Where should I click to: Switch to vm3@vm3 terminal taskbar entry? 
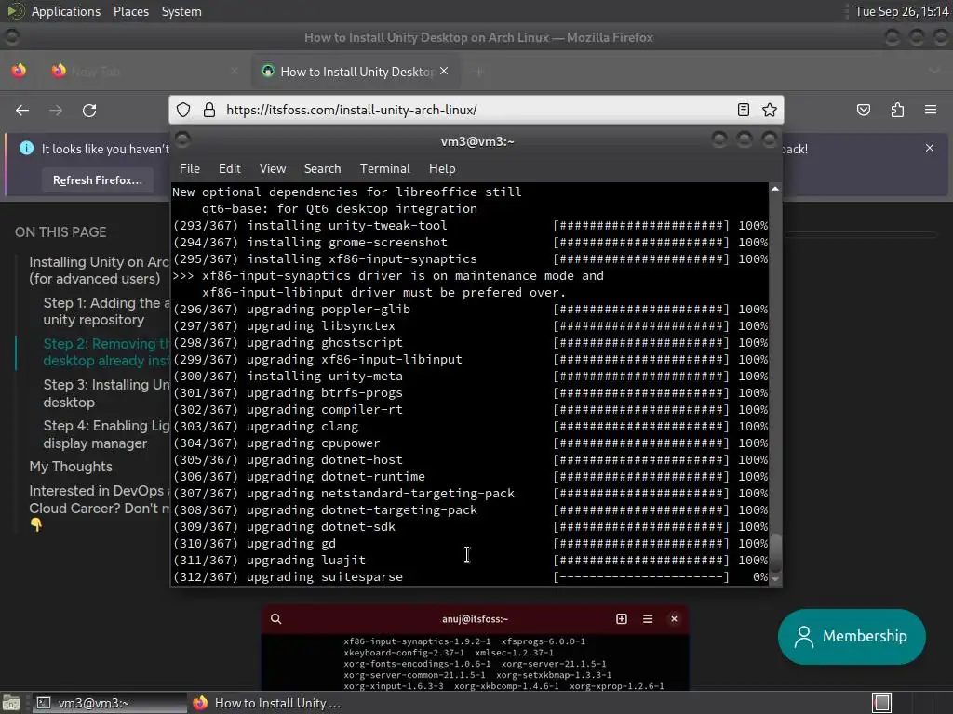pos(110,703)
